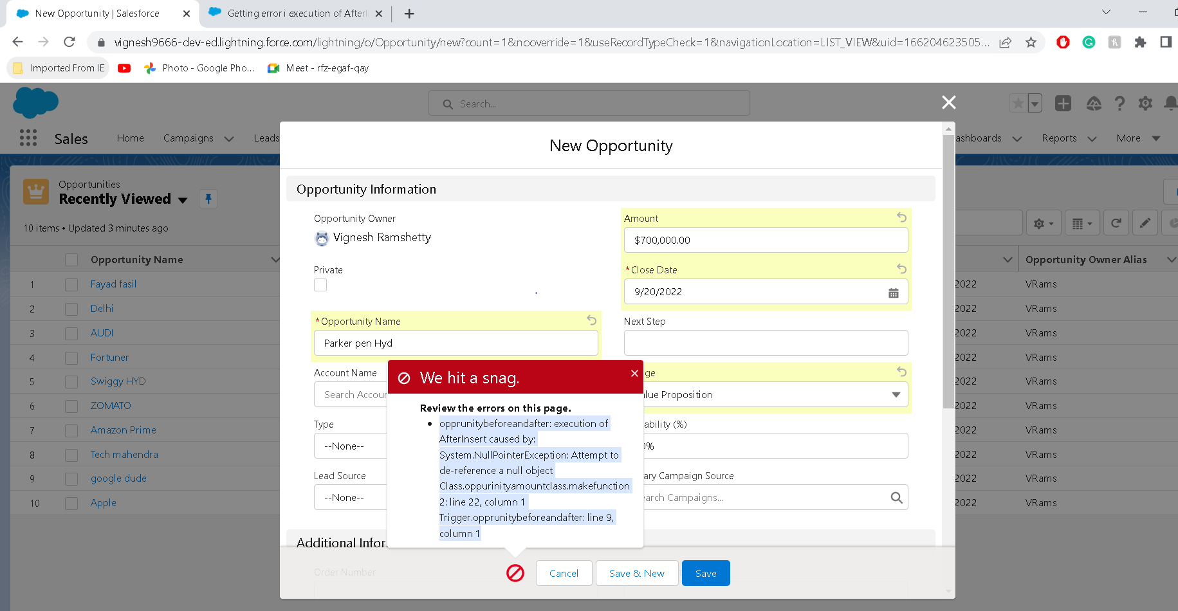The height and width of the screenshot is (611, 1178).
Task: Pin the Recently Viewed list view
Action: tap(208, 199)
